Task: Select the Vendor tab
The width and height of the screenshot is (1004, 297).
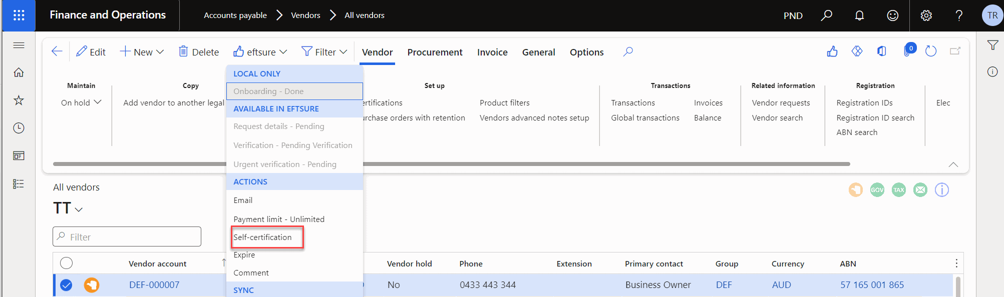Action: coord(377,52)
